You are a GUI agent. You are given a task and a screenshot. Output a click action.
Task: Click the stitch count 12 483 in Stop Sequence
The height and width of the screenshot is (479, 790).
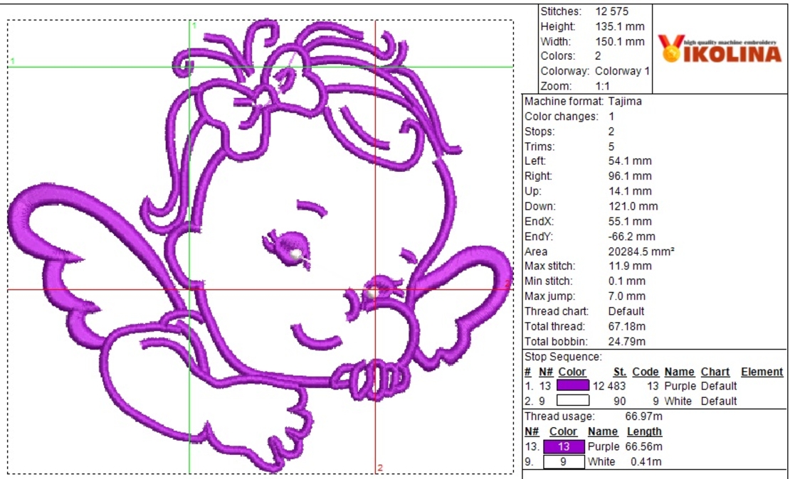pos(610,386)
